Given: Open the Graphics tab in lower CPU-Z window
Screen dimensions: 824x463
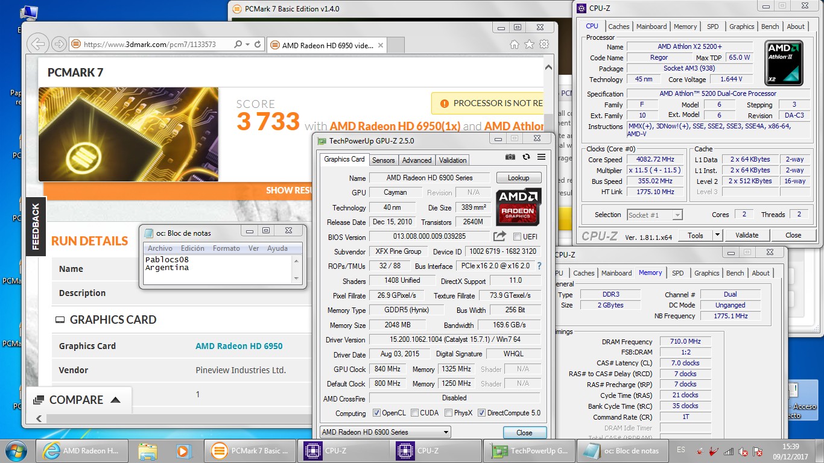Looking at the screenshot, I should (x=706, y=273).
